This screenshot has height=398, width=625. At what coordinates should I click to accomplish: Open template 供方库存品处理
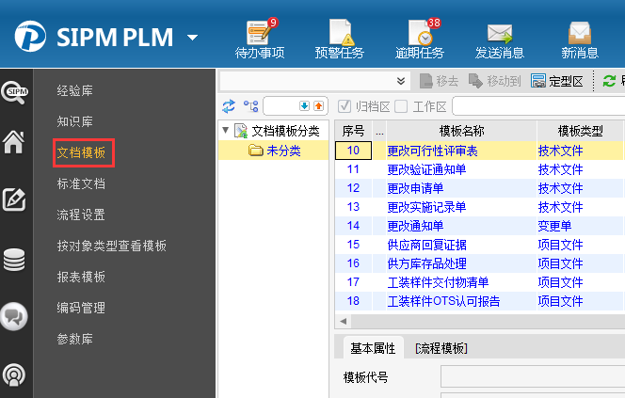click(x=426, y=263)
